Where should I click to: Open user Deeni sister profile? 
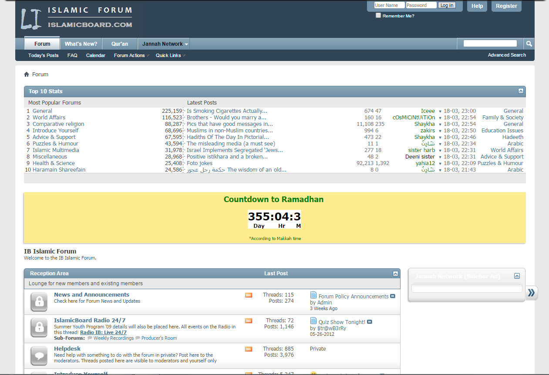pyautogui.click(x=420, y=157)
